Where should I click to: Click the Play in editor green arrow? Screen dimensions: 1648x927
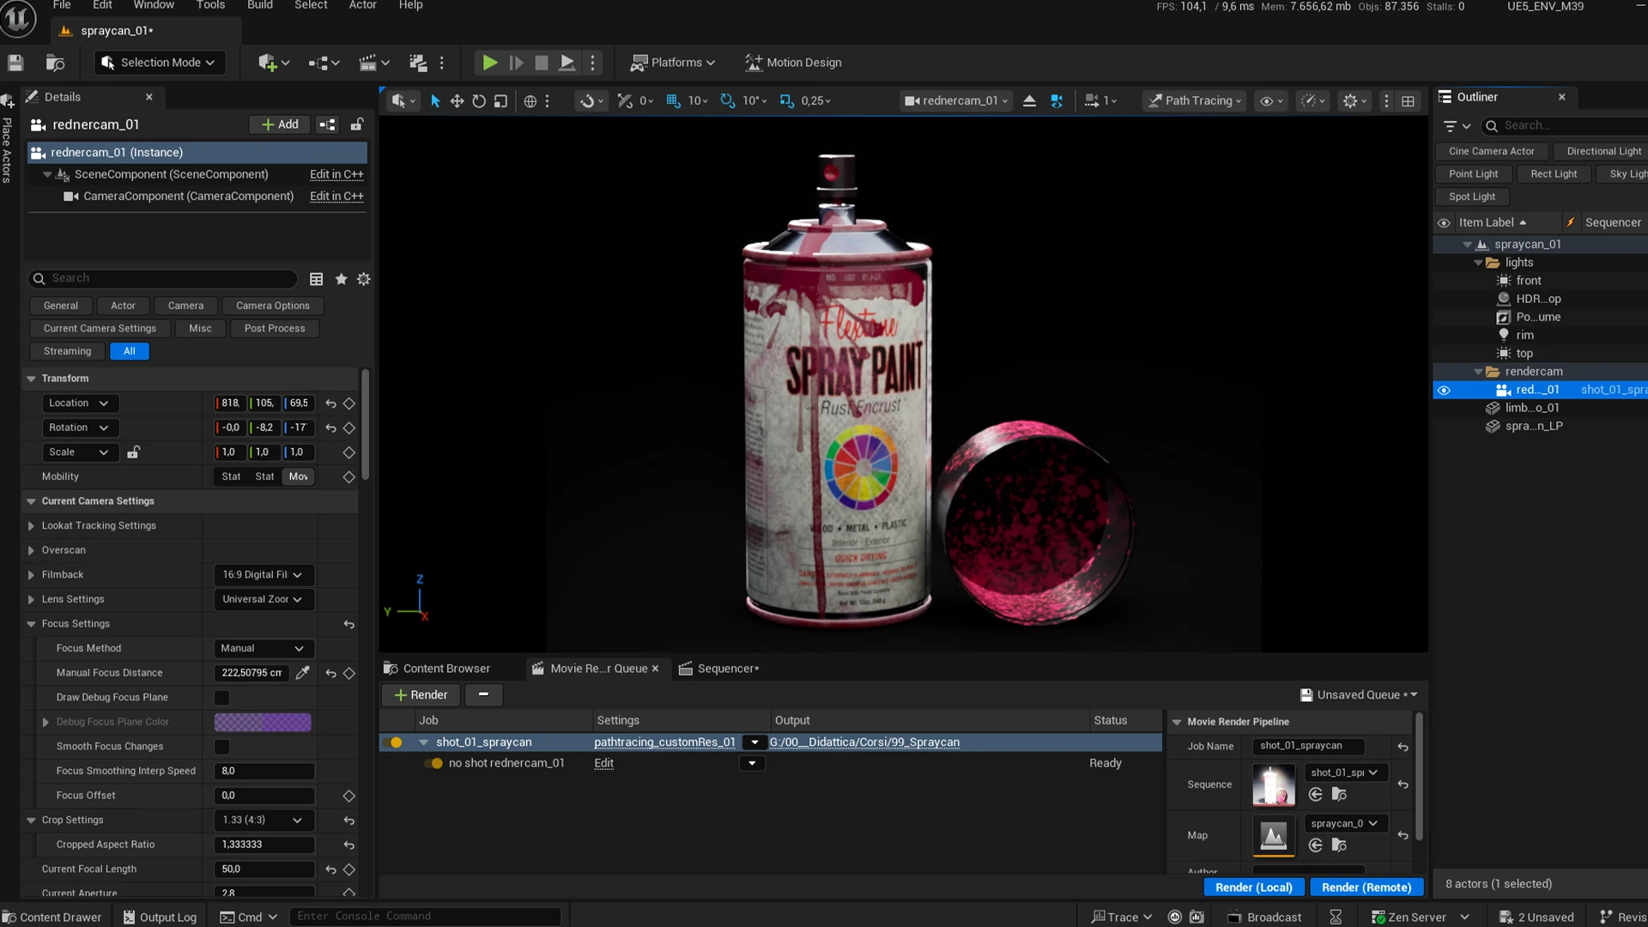[x=489, y=63]
